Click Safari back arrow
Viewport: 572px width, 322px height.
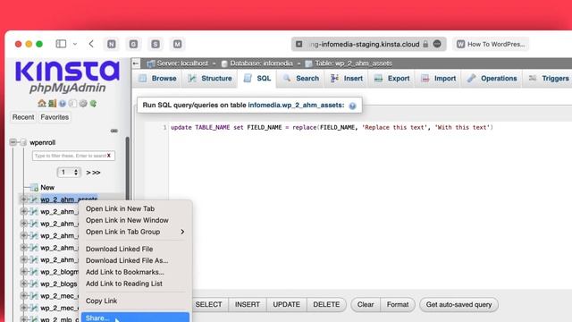91,44
